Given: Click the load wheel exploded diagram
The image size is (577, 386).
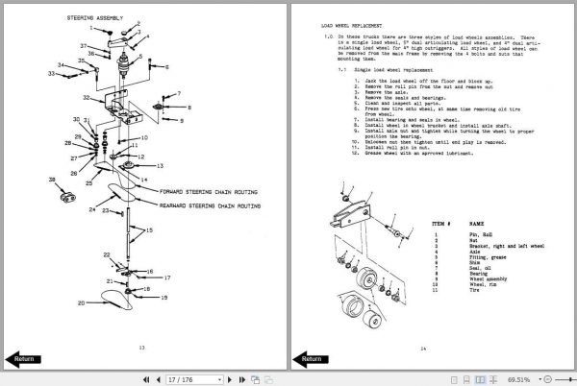Looking at the screenshot, I should pyautogui.click(x=371, y=256).
